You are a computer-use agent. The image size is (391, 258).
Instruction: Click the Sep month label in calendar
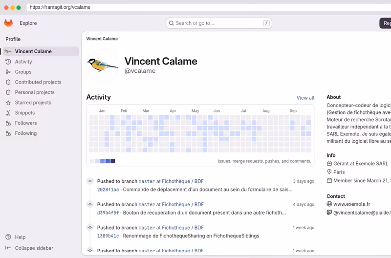[293, 111]
